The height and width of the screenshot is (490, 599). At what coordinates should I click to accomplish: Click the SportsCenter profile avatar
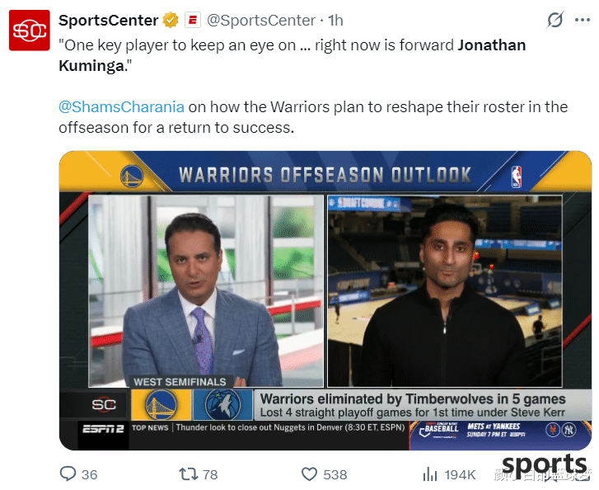pos(30,31)
